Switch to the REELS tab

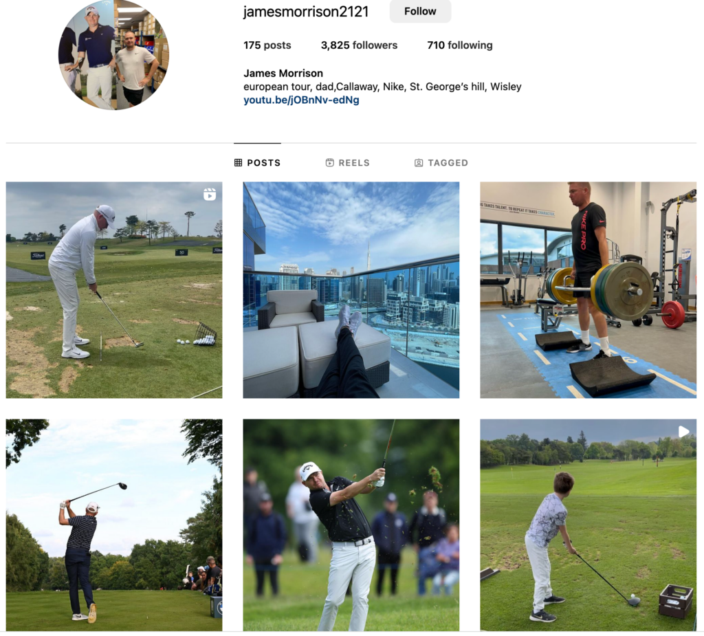click(x=347, y=162)
